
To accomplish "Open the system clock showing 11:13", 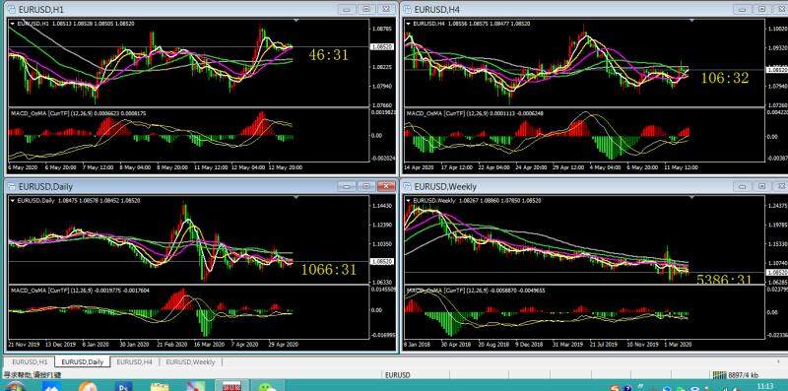I will pos(764,386).
